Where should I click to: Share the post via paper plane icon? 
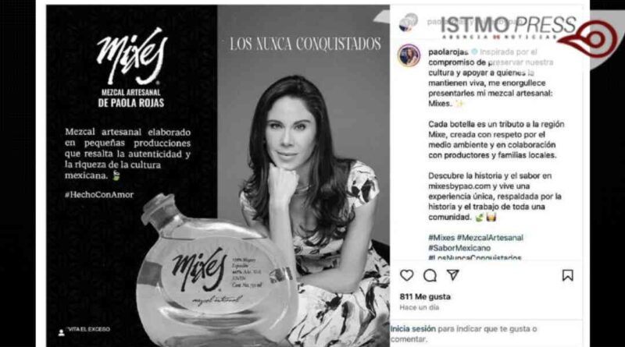point(453,275)
